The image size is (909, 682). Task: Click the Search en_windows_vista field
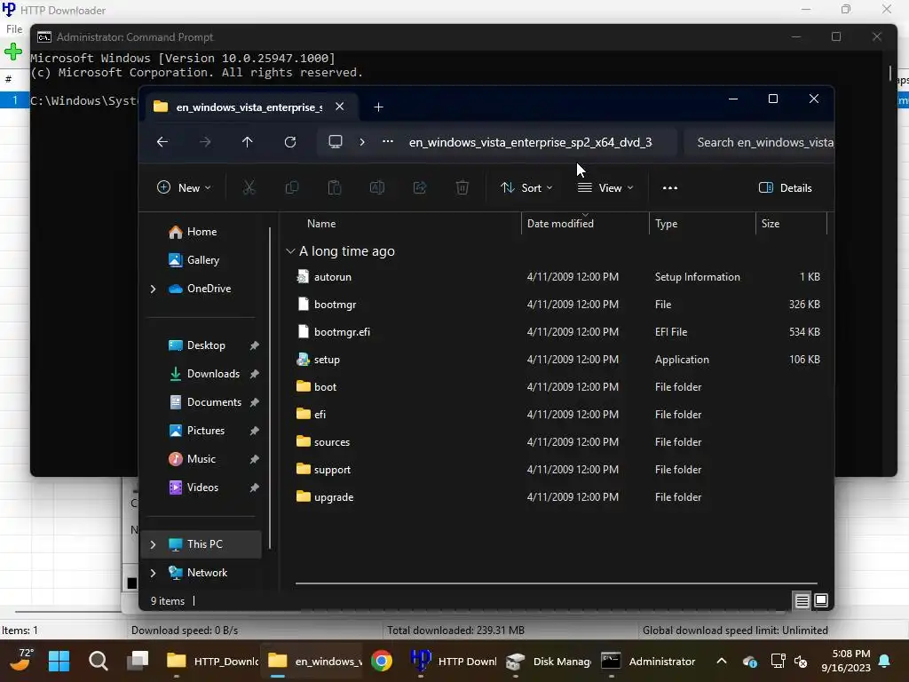point(758,143)
